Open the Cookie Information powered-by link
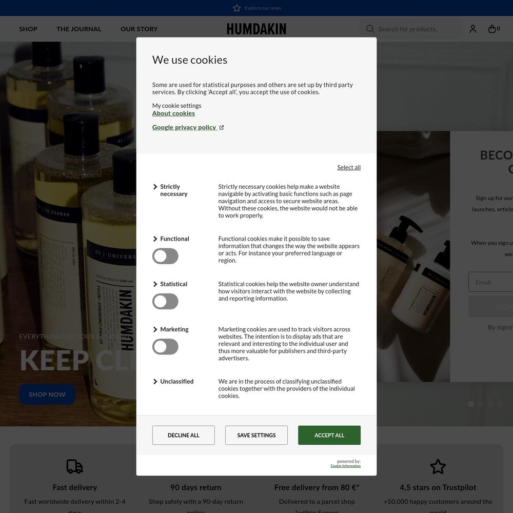This screenshot has height=513, width=513. tap(345, 466)
